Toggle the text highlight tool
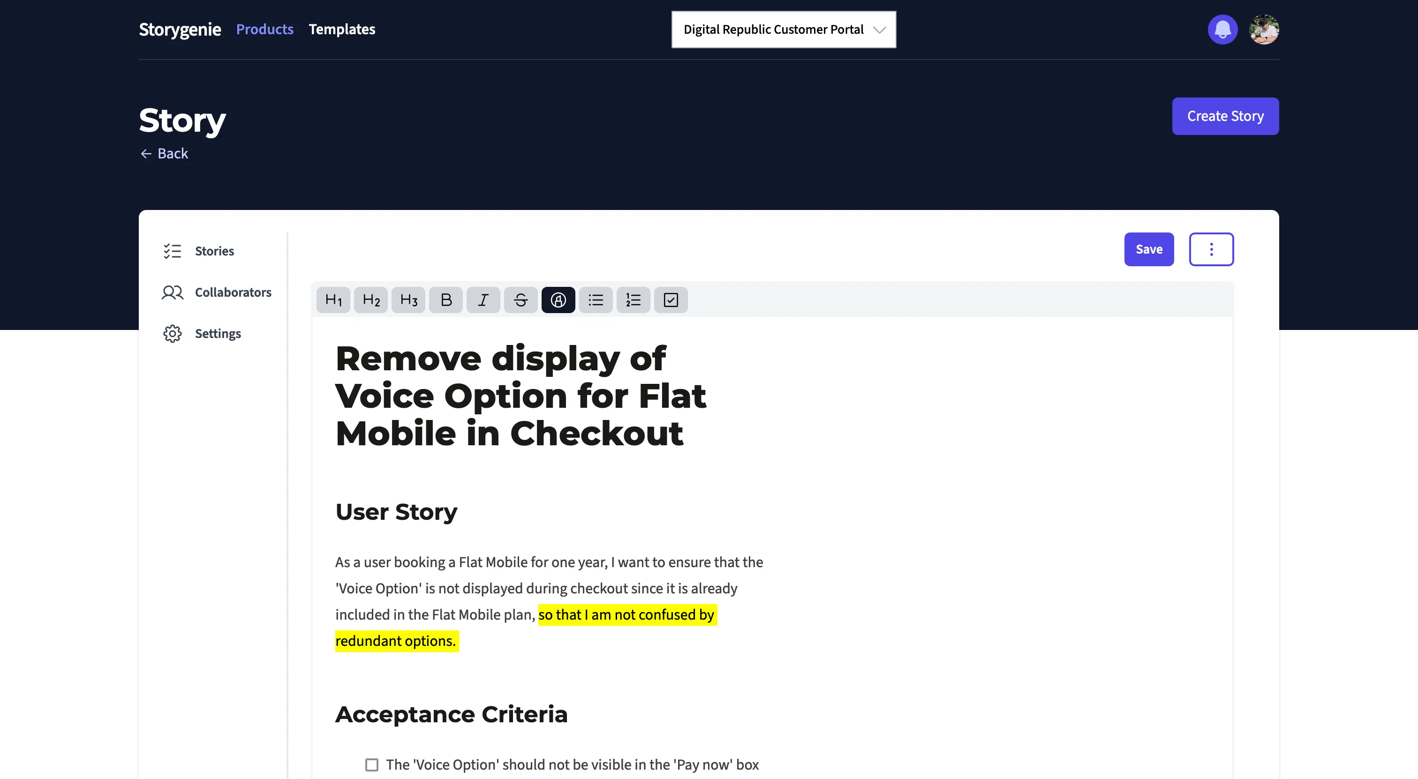 [x=558, y=300]
